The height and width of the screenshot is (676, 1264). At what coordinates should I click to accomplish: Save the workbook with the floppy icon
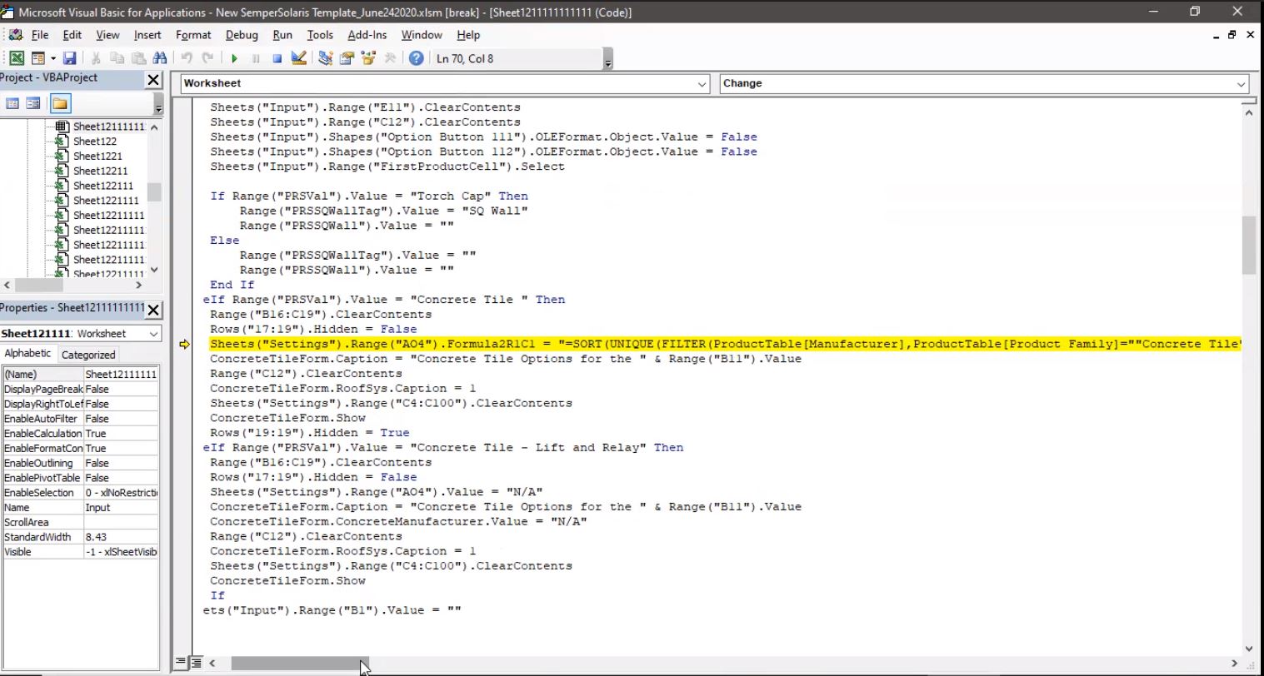70,58
